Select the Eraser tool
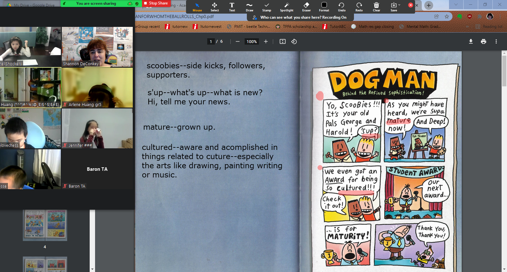The image size is (507, 272). pos(306,7)
